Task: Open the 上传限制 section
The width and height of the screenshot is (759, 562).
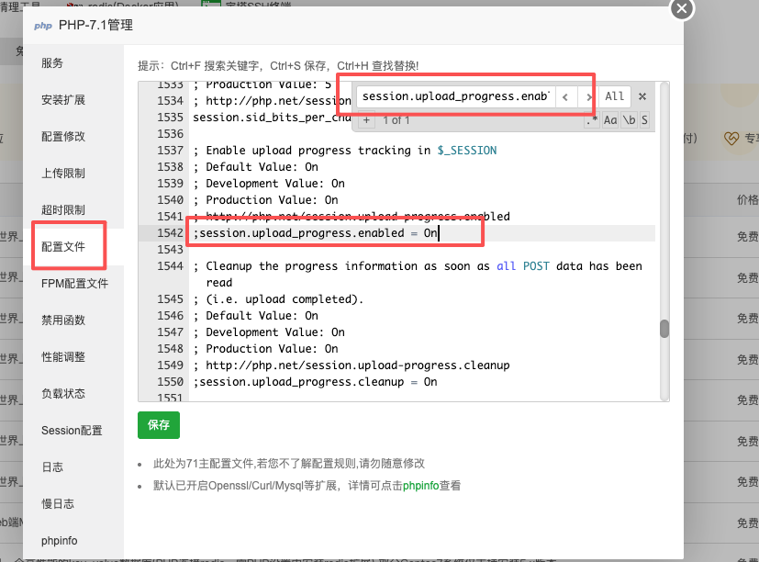Action: click(x=63, y=174)
